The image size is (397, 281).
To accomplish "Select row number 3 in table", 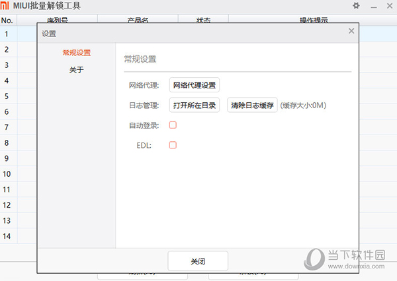I will (7, 65).
